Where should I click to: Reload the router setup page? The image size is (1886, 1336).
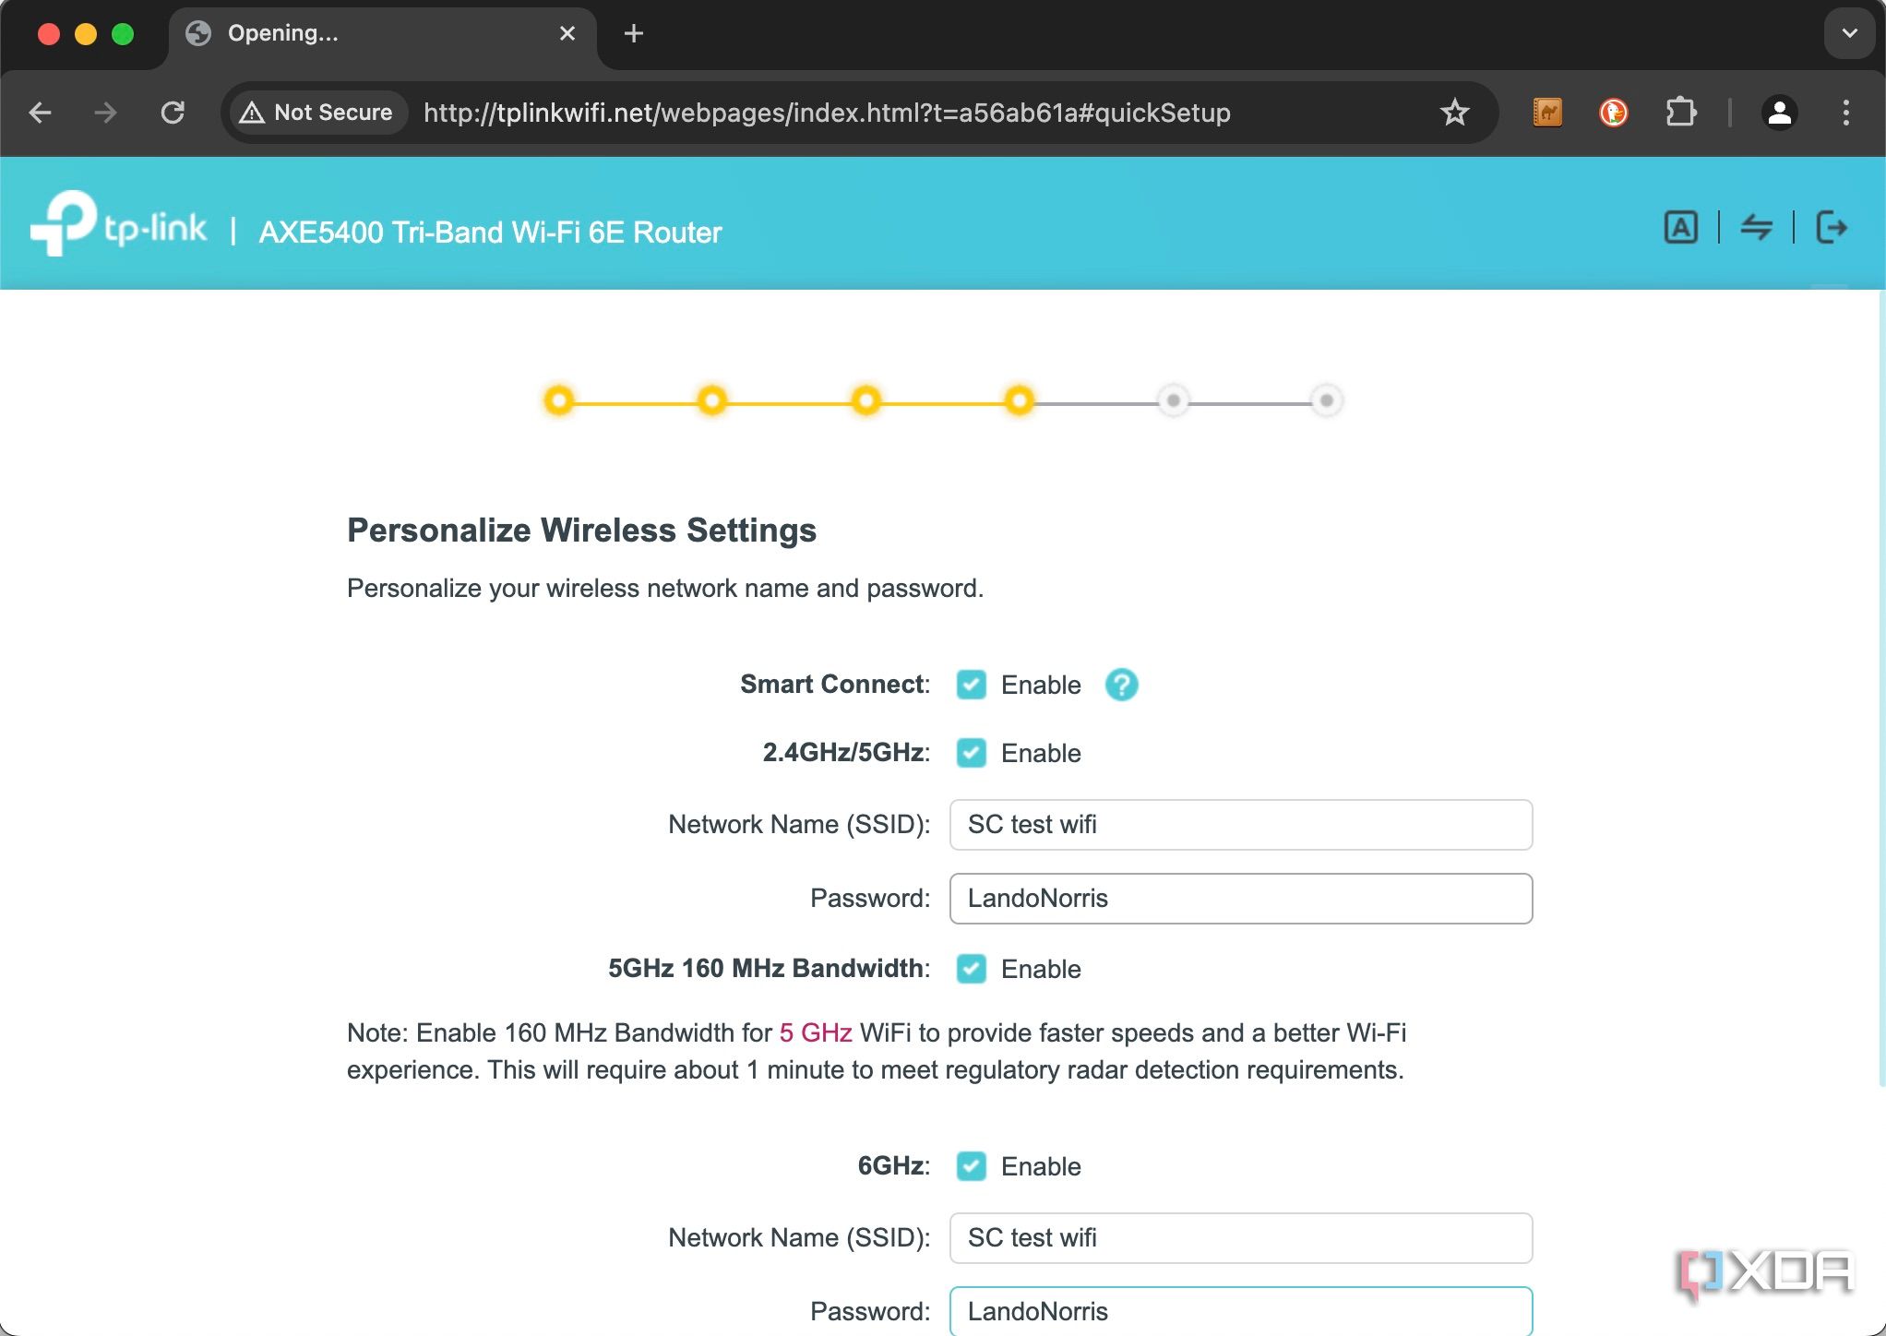click(x=173, y=113)
